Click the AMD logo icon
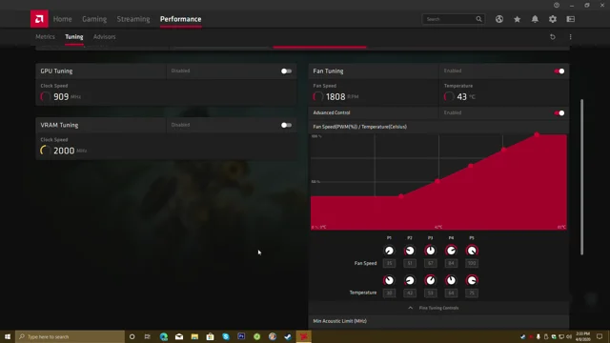 pos(39,19)
